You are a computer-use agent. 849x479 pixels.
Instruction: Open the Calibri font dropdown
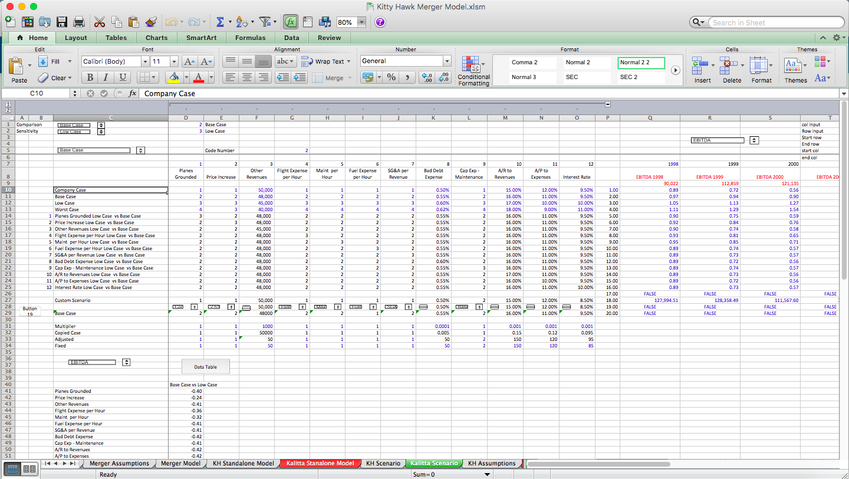[x=145, y=61]
